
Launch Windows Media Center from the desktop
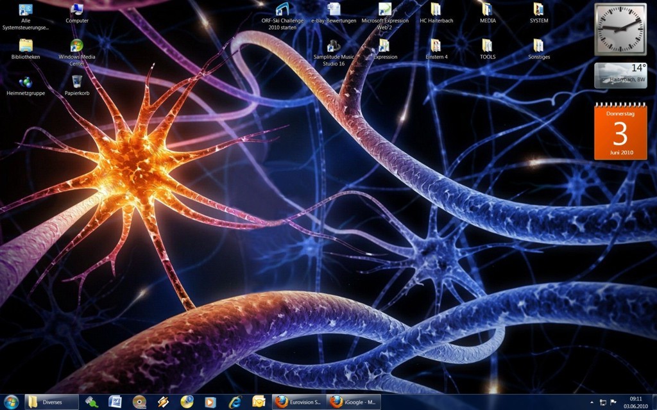tap(77, 46)
